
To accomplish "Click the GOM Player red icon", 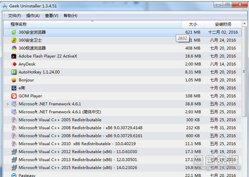I will tap(14, 96).
